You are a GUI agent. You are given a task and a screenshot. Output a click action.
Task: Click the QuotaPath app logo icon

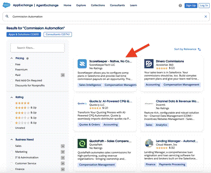tap(82, 143)
